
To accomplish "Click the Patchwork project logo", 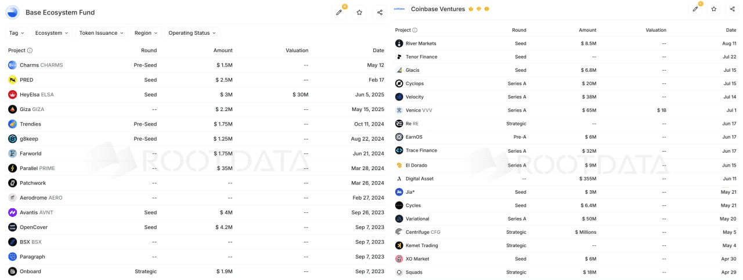I will (13, 183).
